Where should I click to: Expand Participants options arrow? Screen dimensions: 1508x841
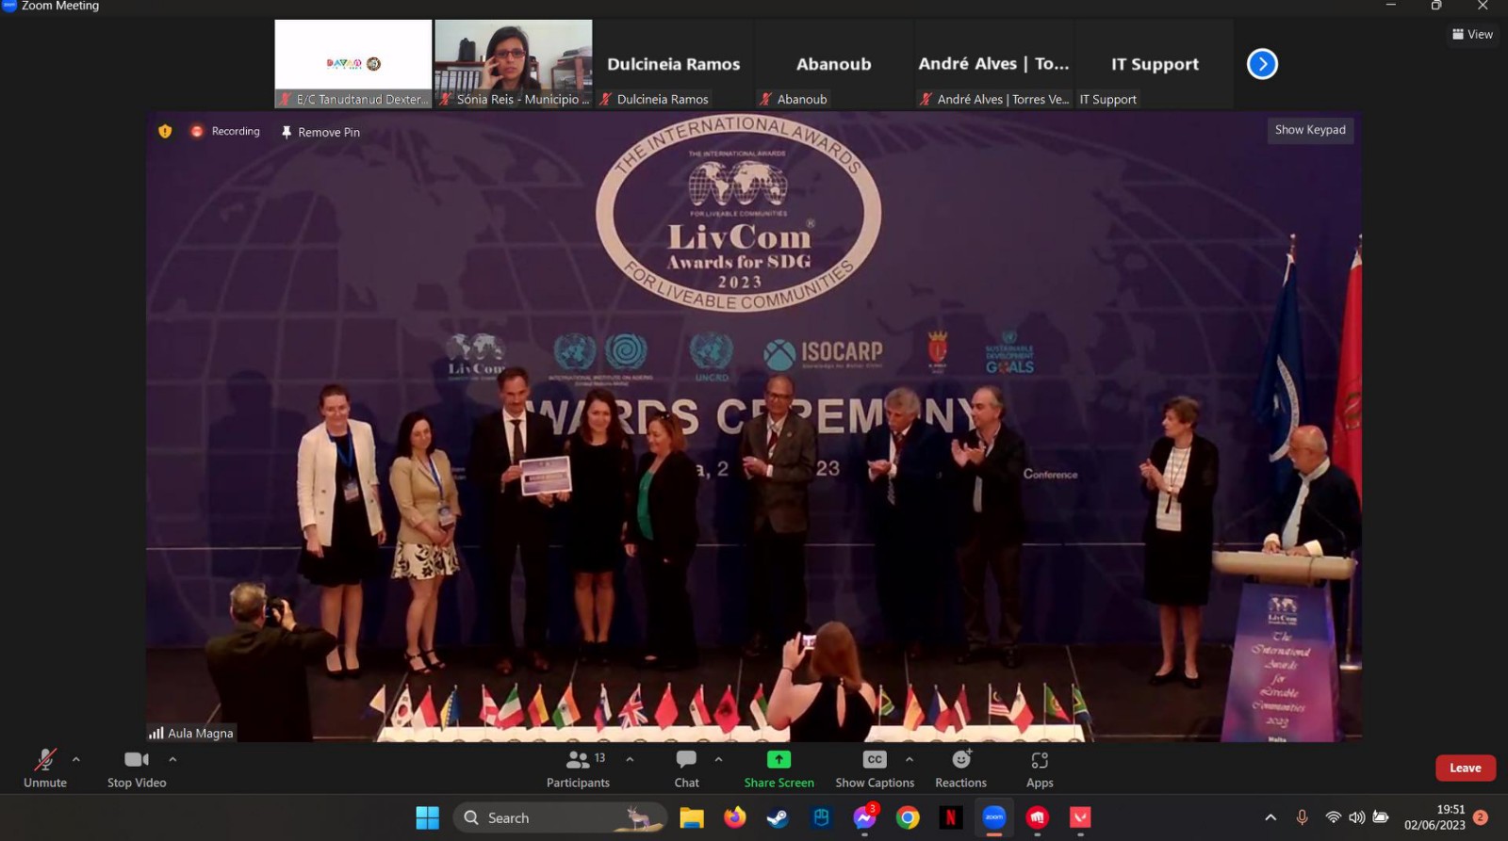pos(630,759)
